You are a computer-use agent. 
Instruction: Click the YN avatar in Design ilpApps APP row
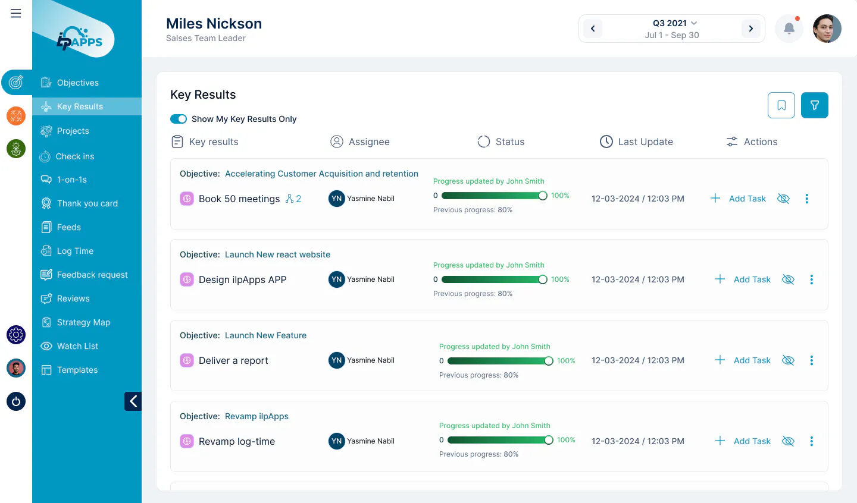coord(337,279)
